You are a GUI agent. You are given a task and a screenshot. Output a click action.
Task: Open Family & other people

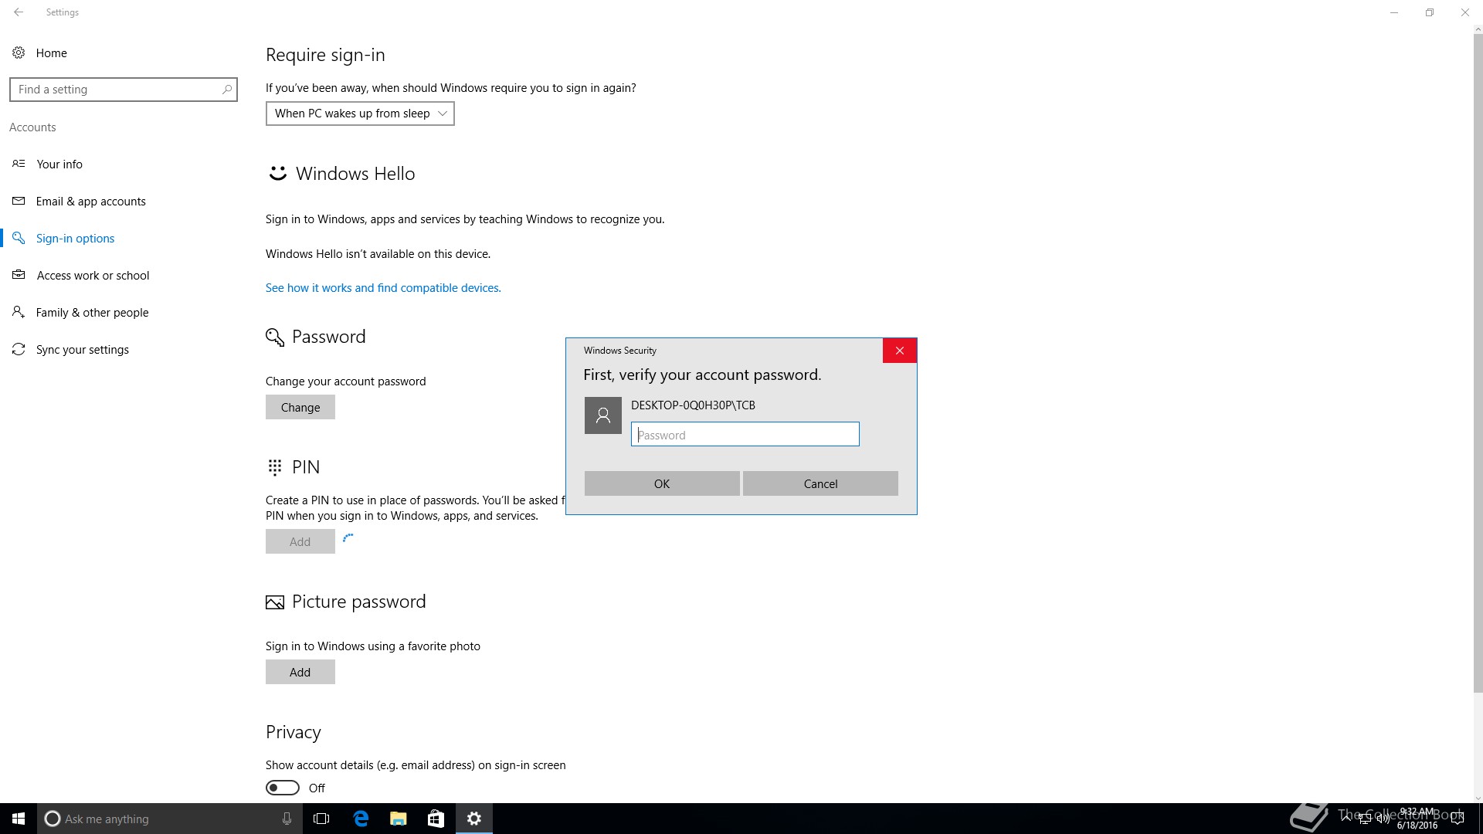tap(92, 312)
